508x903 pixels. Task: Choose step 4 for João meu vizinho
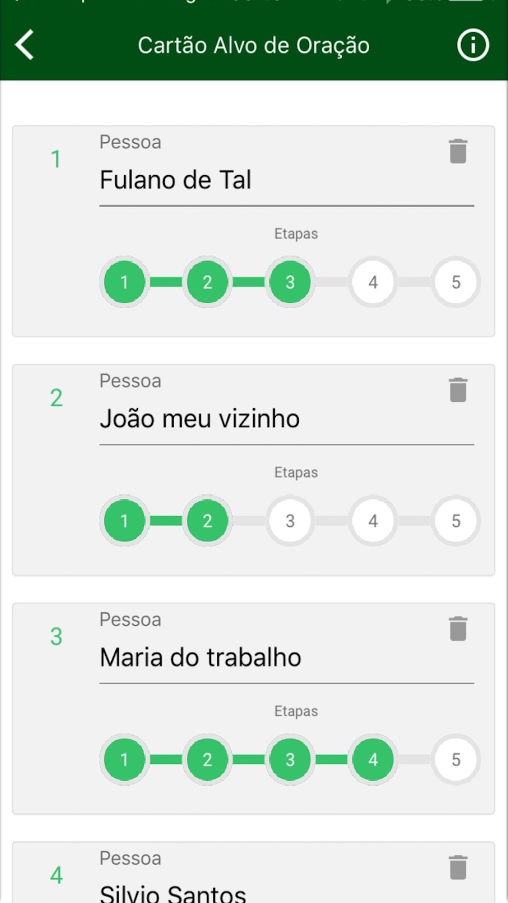tap(373, 521)
